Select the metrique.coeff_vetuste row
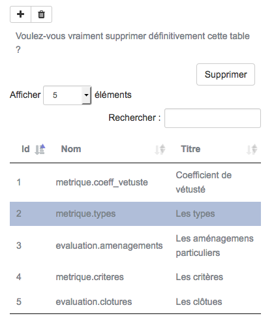 (135, 182)
